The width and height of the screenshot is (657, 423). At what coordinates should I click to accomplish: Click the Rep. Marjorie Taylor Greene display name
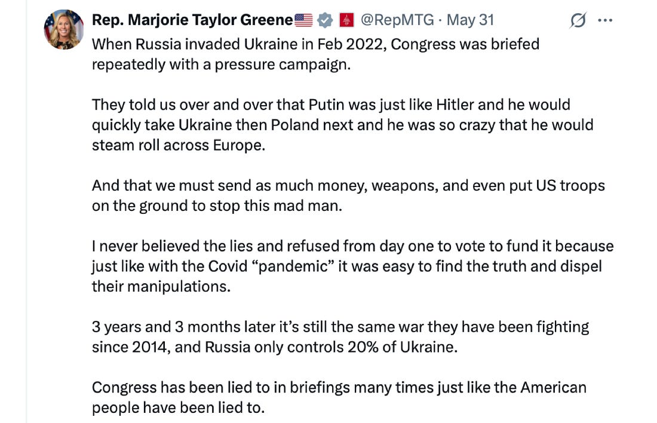coord(192,20)
